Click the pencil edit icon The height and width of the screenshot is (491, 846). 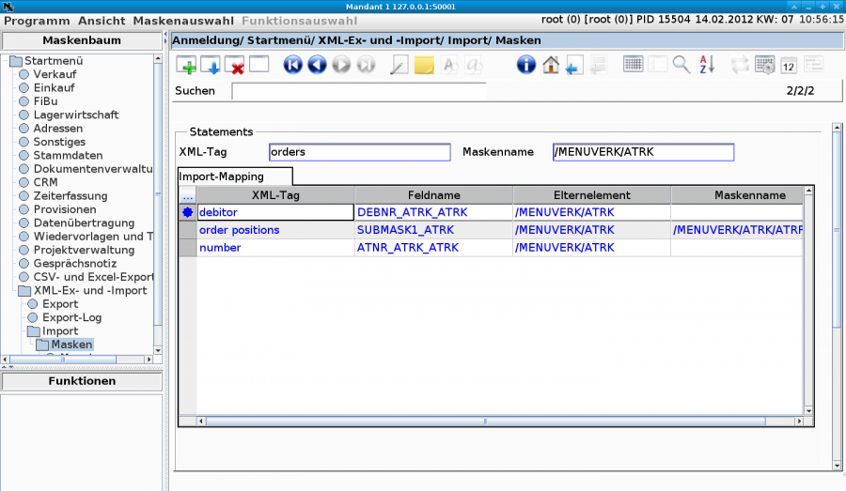[x=399, y=65]
